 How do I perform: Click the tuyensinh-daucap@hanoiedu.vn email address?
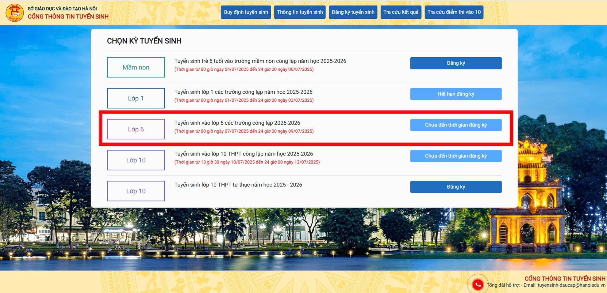pyautogui.click(x=571, y=285)
